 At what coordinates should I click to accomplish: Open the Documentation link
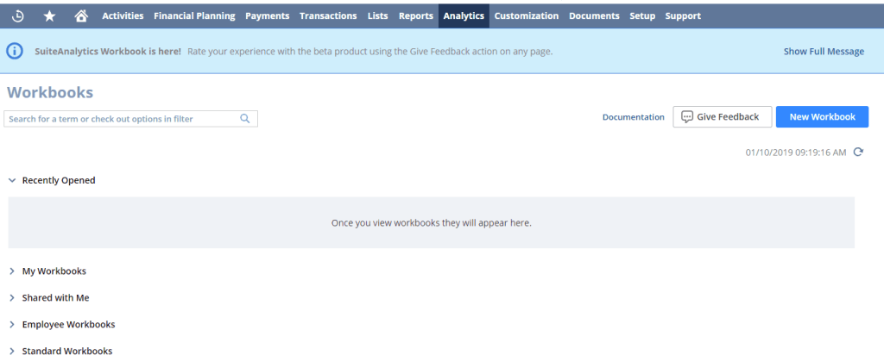coord(634,117)
